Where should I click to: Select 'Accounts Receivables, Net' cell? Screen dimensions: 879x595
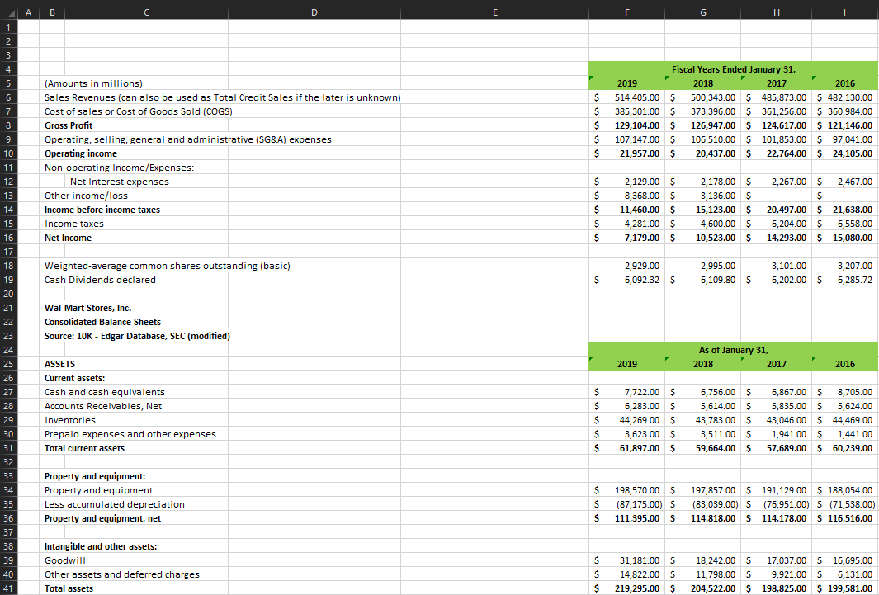(x=103, y=406)
